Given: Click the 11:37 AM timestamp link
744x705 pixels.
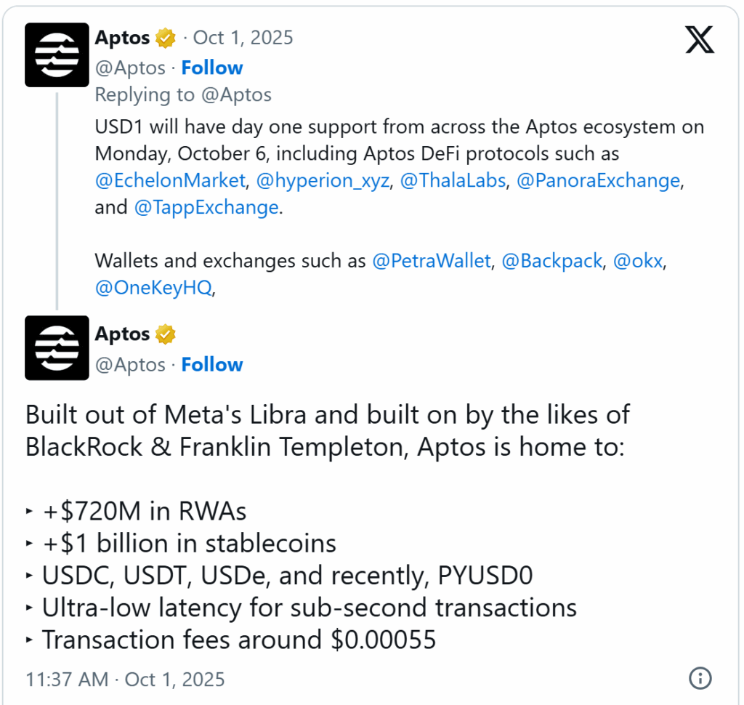Looking at the screenshot, I should [124, 680].
